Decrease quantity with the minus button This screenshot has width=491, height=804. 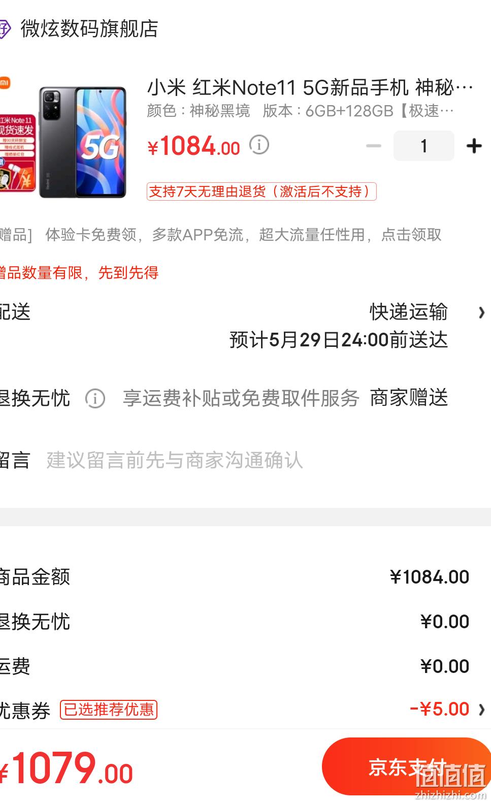coord(373,146)
